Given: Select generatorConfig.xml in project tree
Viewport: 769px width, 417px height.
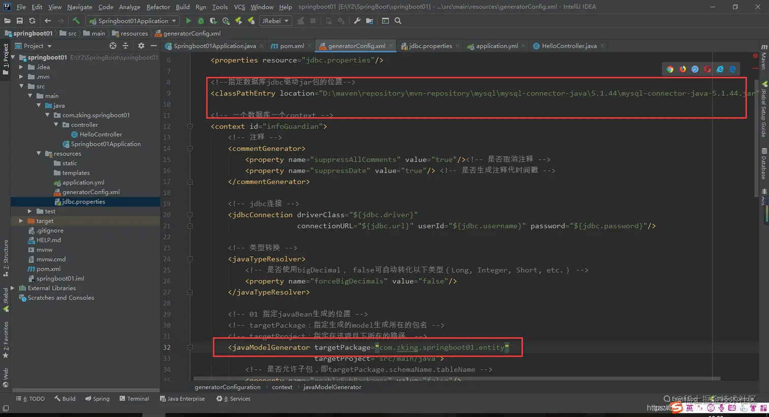Looking at the screenshot, I should pos(91,192).
